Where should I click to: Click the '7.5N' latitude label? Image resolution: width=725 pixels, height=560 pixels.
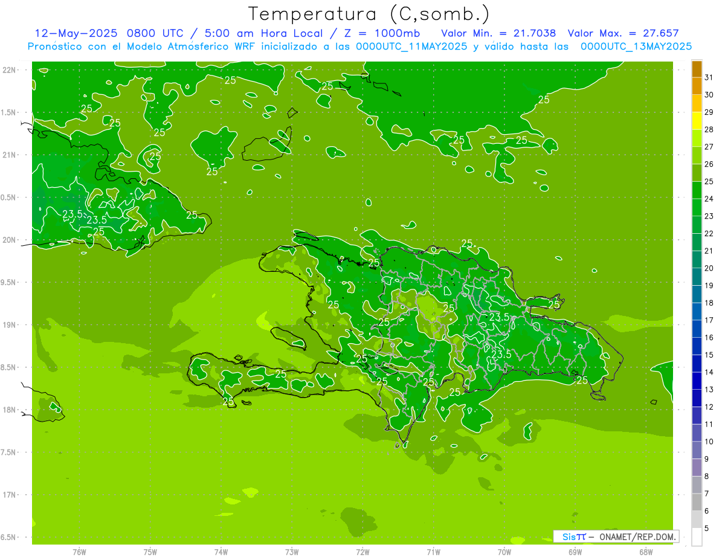pos(9,452)
